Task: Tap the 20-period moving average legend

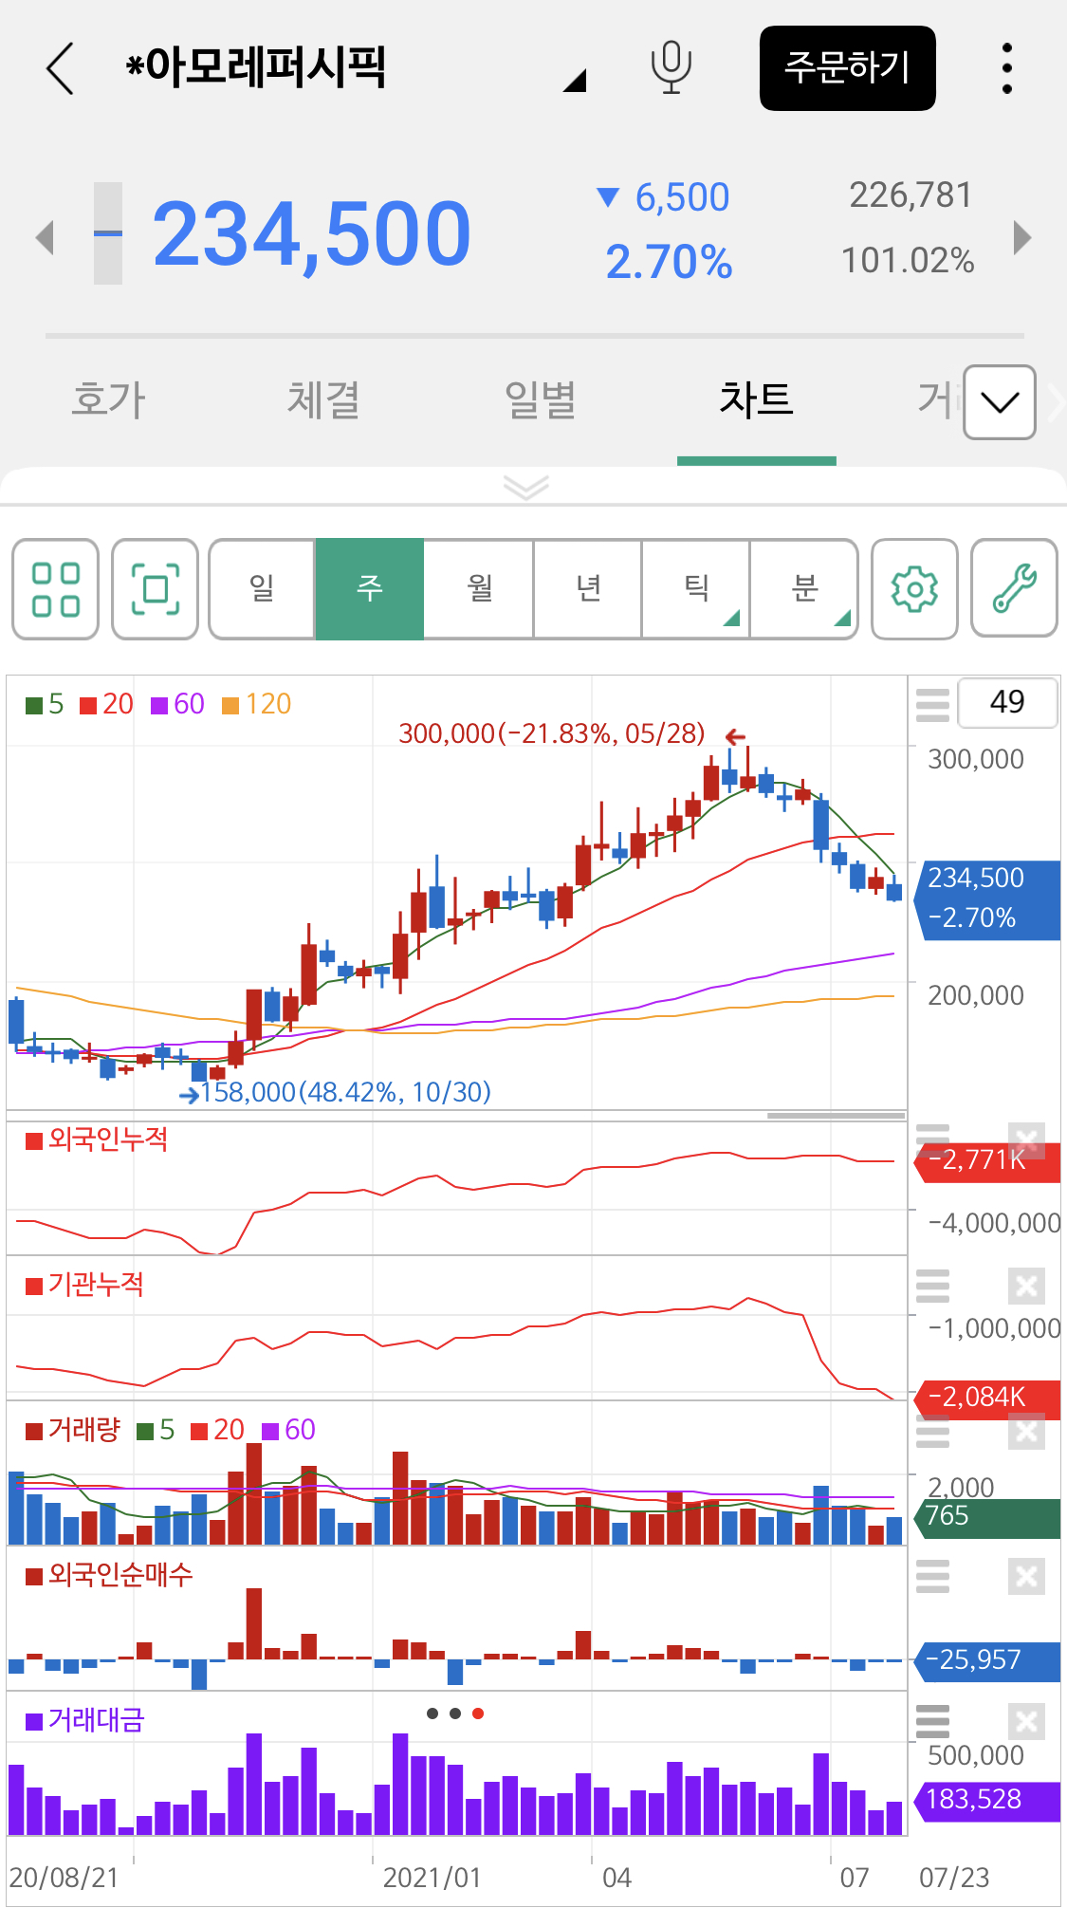Action: [x=106, y=704]
